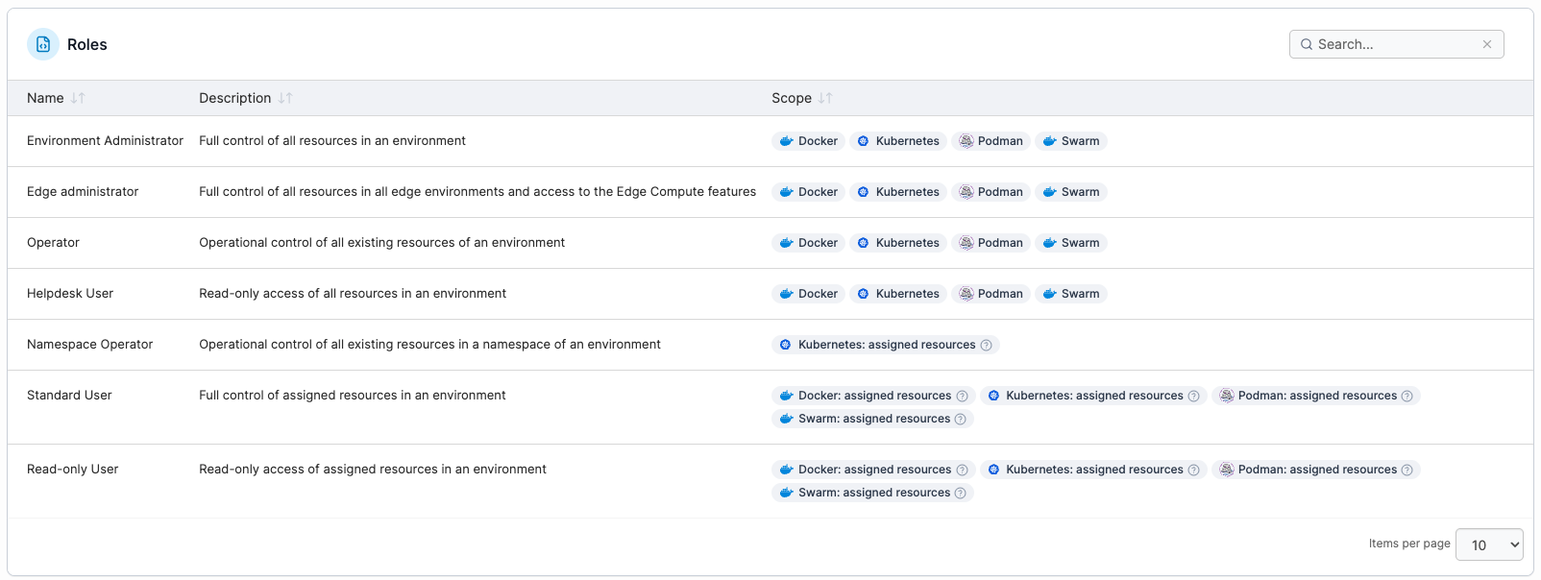The image size is (1541, 580).
Task: Click the Search roles input field
Action: point(1395,44)
